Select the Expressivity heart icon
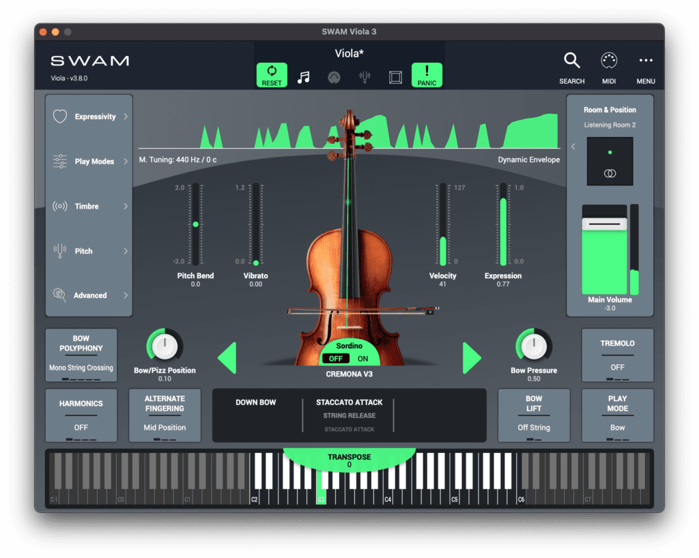Screen dimensions: 699x558 [60, 116]
